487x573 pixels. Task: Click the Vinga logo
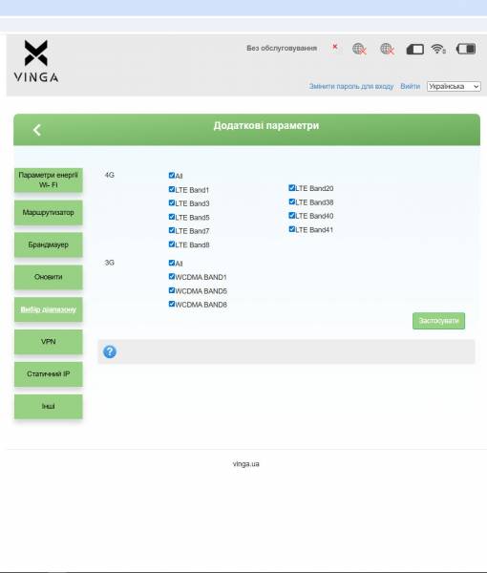click(x=35, y=61)
